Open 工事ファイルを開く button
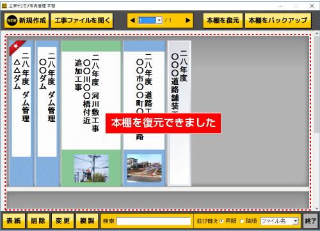The width and height of the screenshot is (320, 231). 82,20
